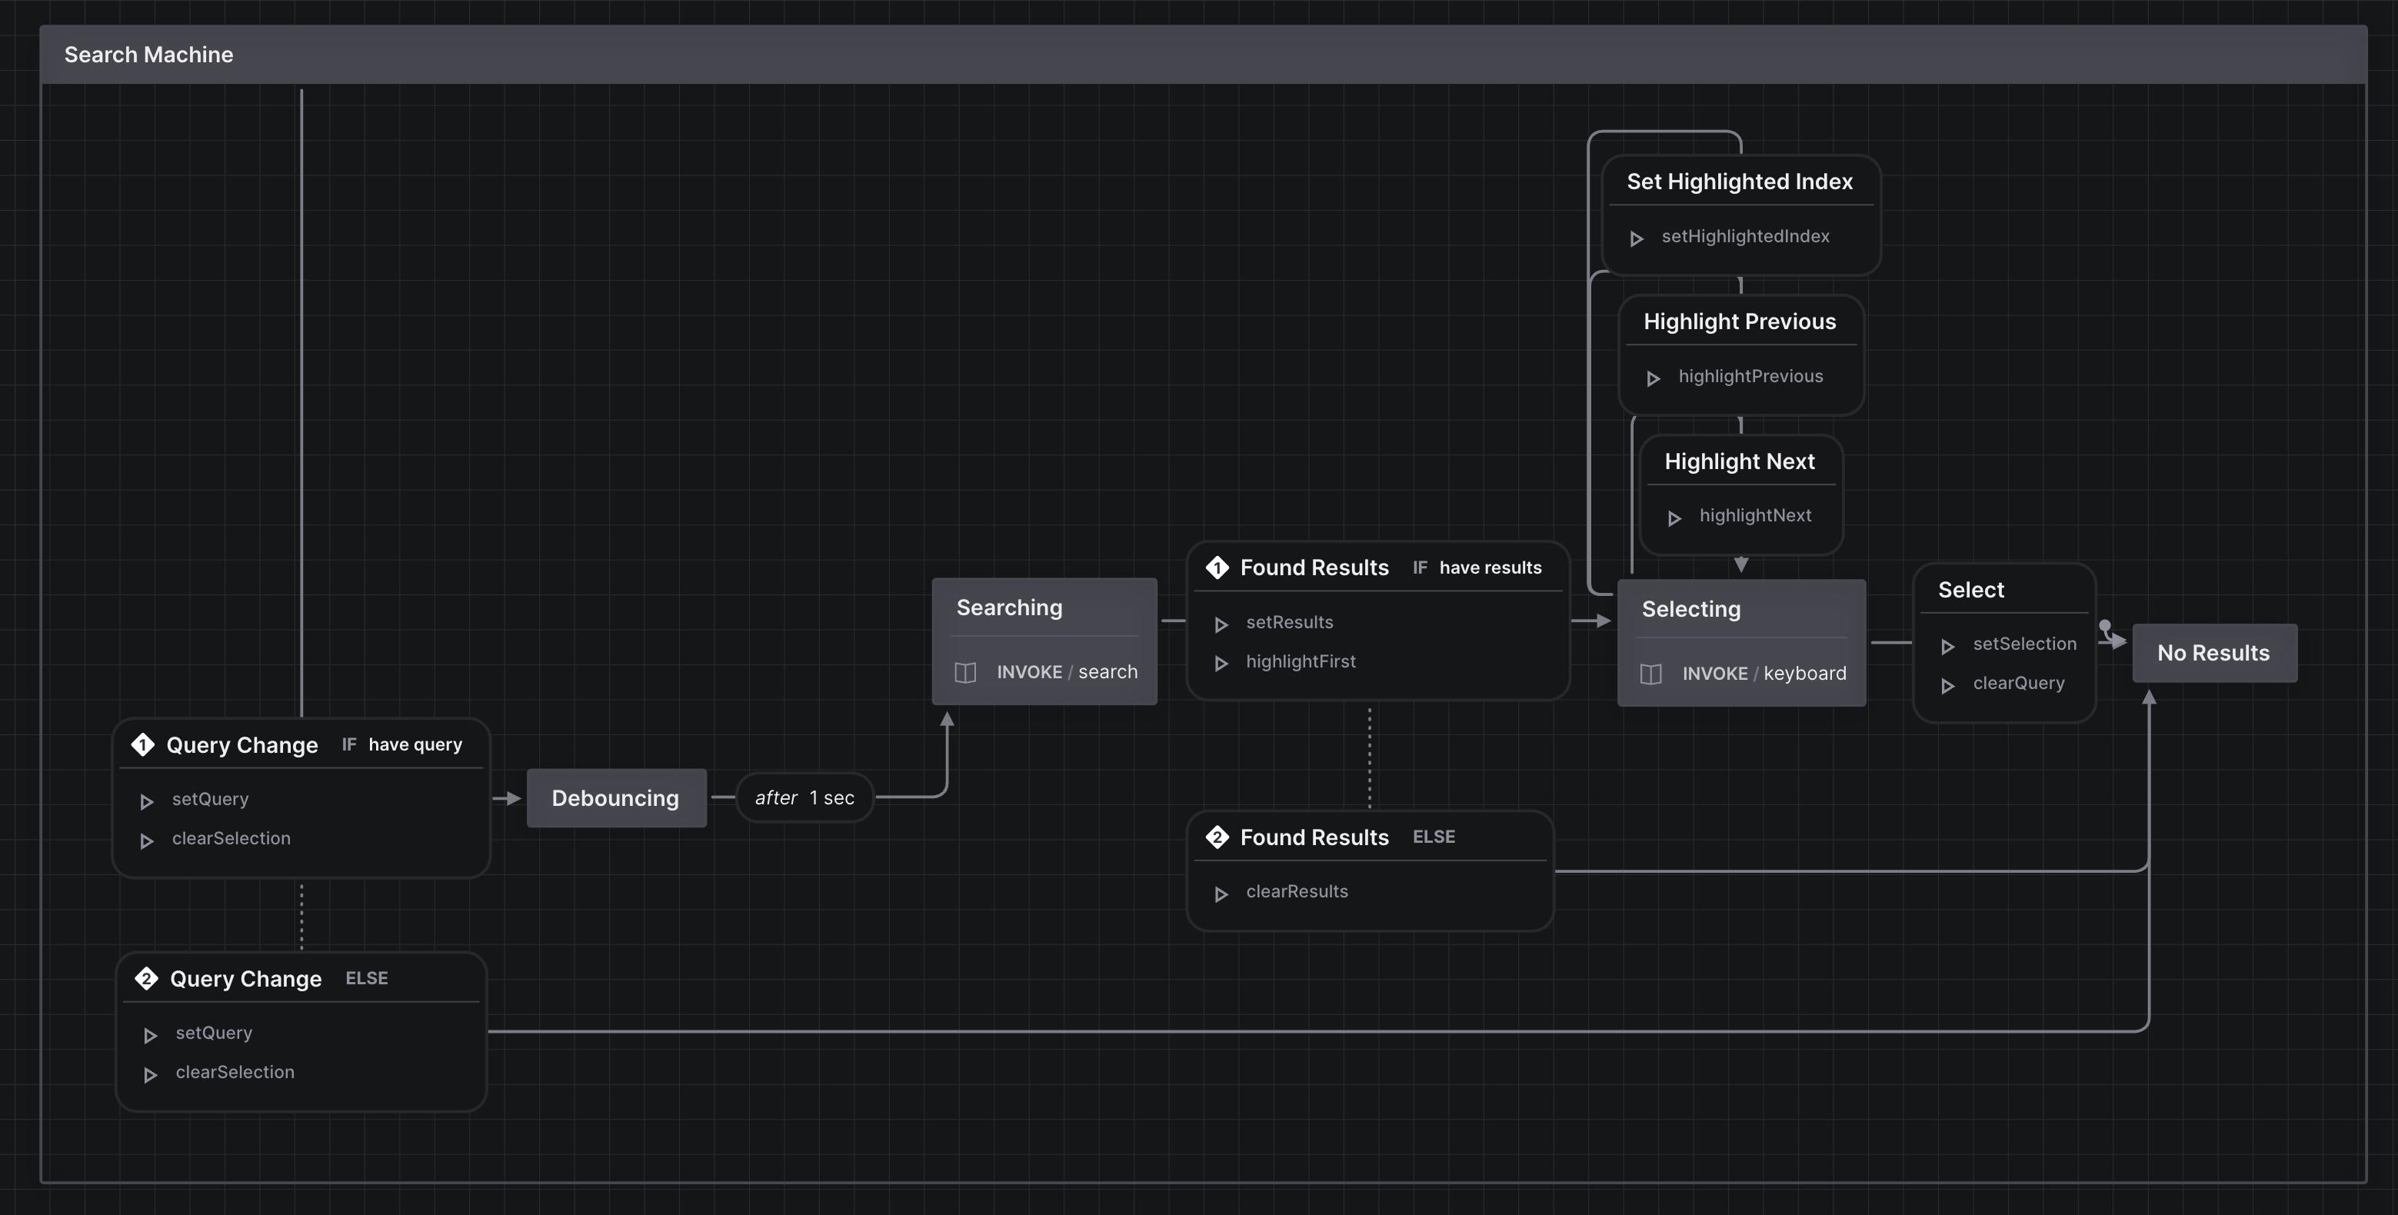Click the 'have query' guard condition
Screen dimensions: 2398x1215
pos(415,744)
